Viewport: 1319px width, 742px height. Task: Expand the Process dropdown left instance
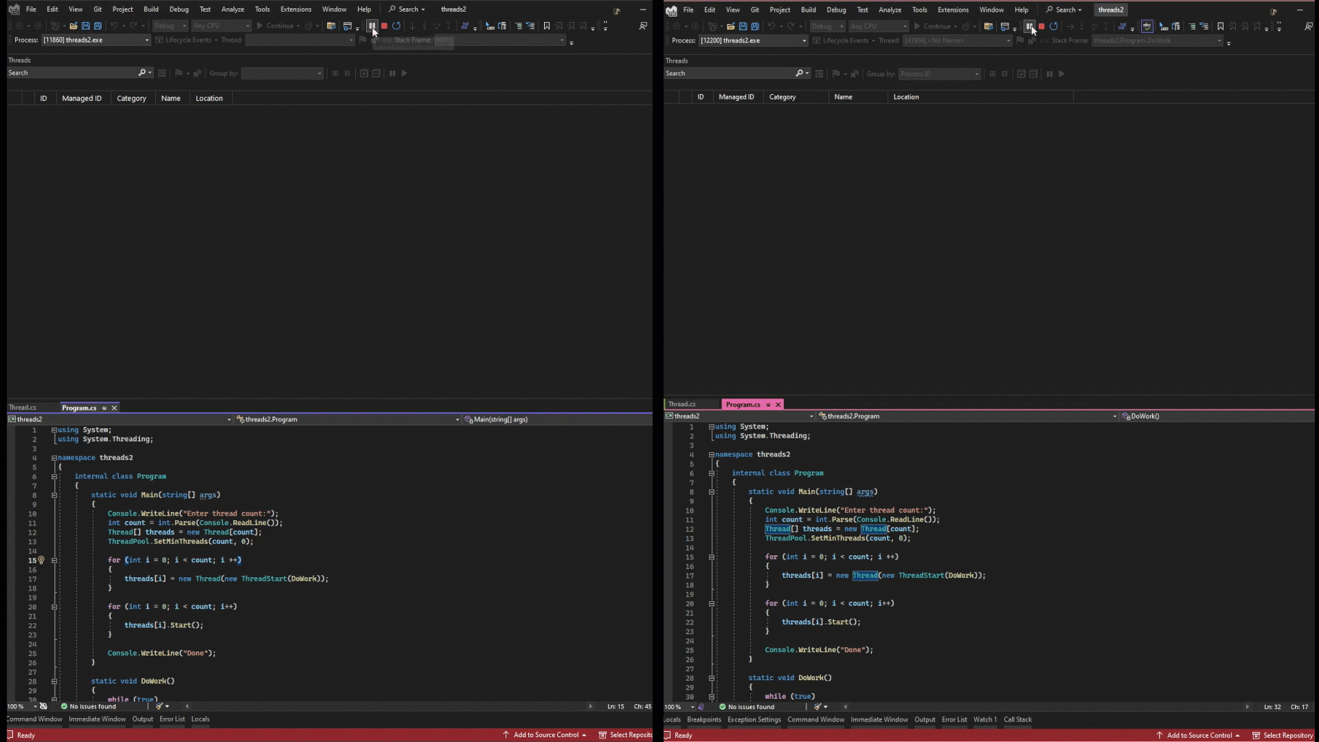click(x=147, y=40)
